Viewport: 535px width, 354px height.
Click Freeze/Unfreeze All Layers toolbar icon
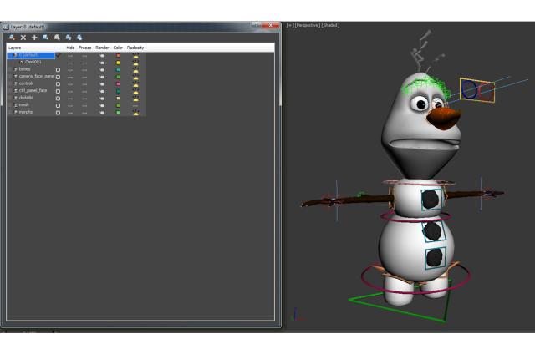point(79,38)
